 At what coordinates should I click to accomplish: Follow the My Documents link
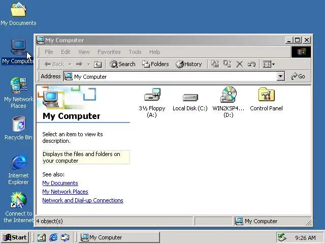coord(60,183)
